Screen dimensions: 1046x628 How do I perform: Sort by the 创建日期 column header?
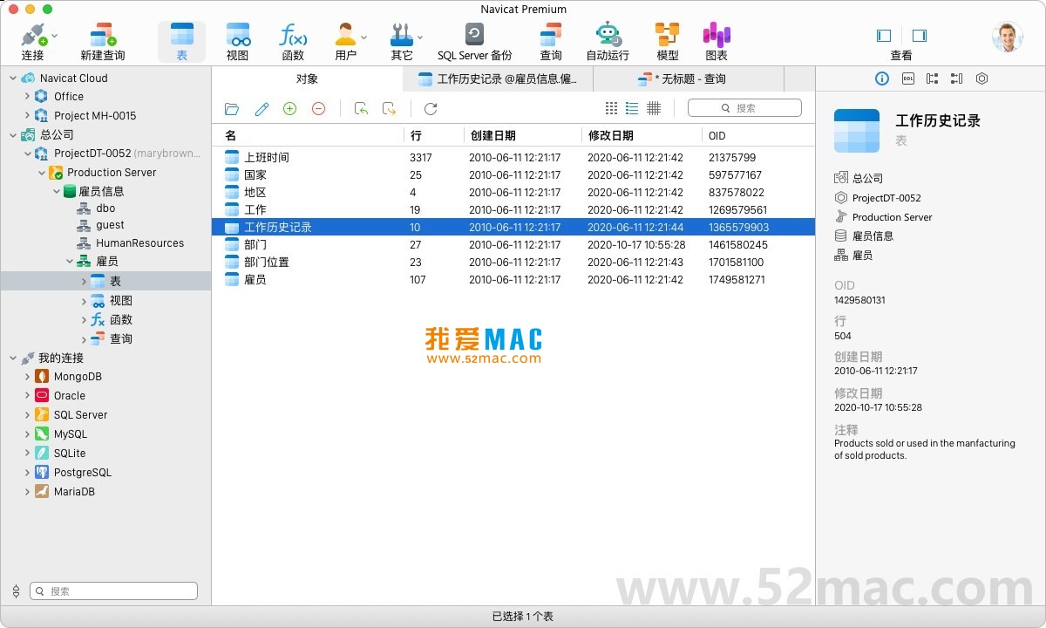(523, 135)
